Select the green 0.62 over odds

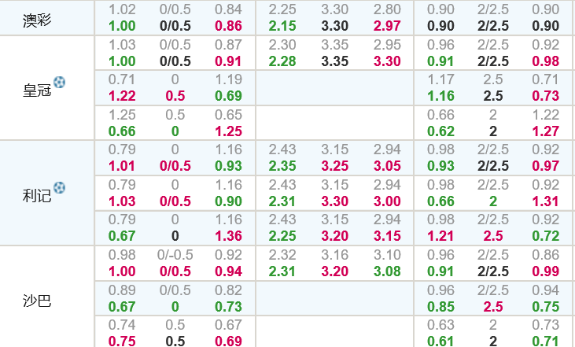tap(440, 131)
